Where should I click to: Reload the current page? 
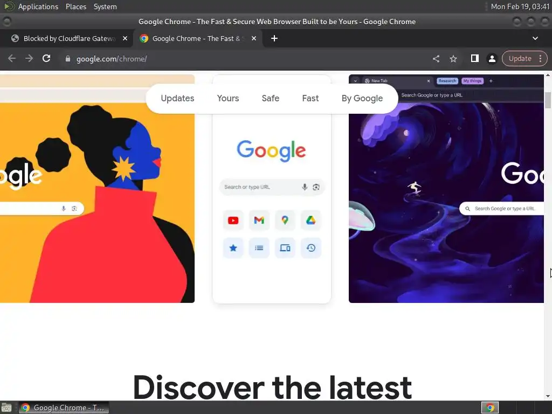click(x=46, y=58)
